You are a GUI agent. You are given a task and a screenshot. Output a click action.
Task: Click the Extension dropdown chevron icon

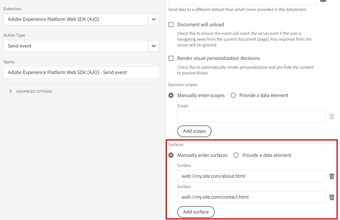click(x=153, y=19)
